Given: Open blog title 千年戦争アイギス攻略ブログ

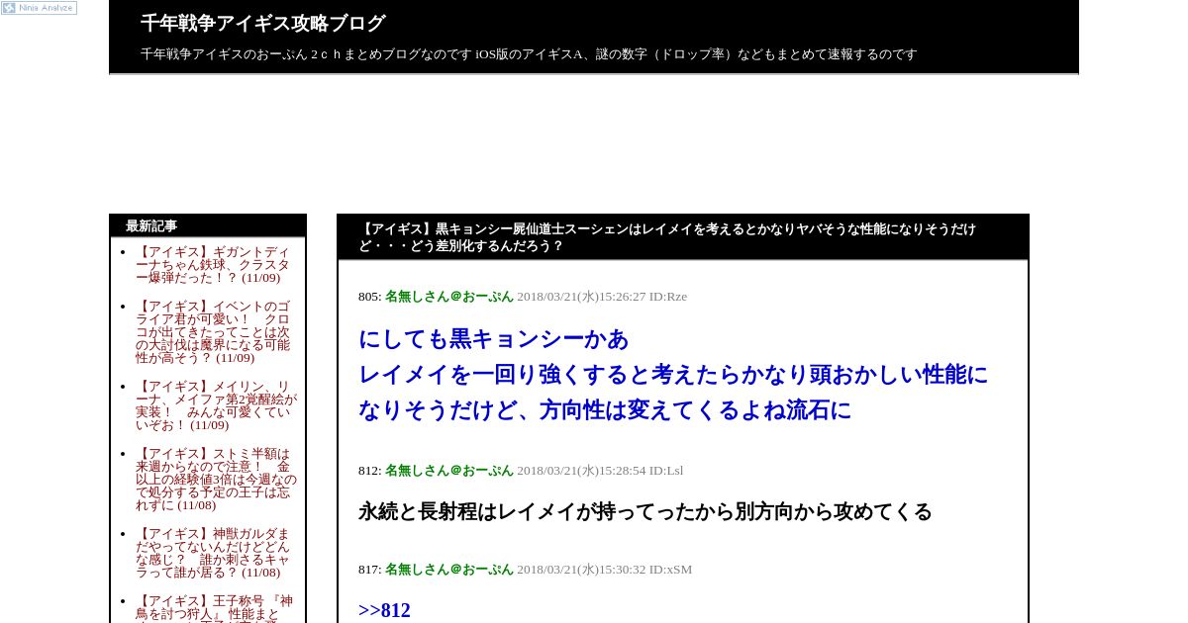Looking at the screenshot, I should (262, 23).
